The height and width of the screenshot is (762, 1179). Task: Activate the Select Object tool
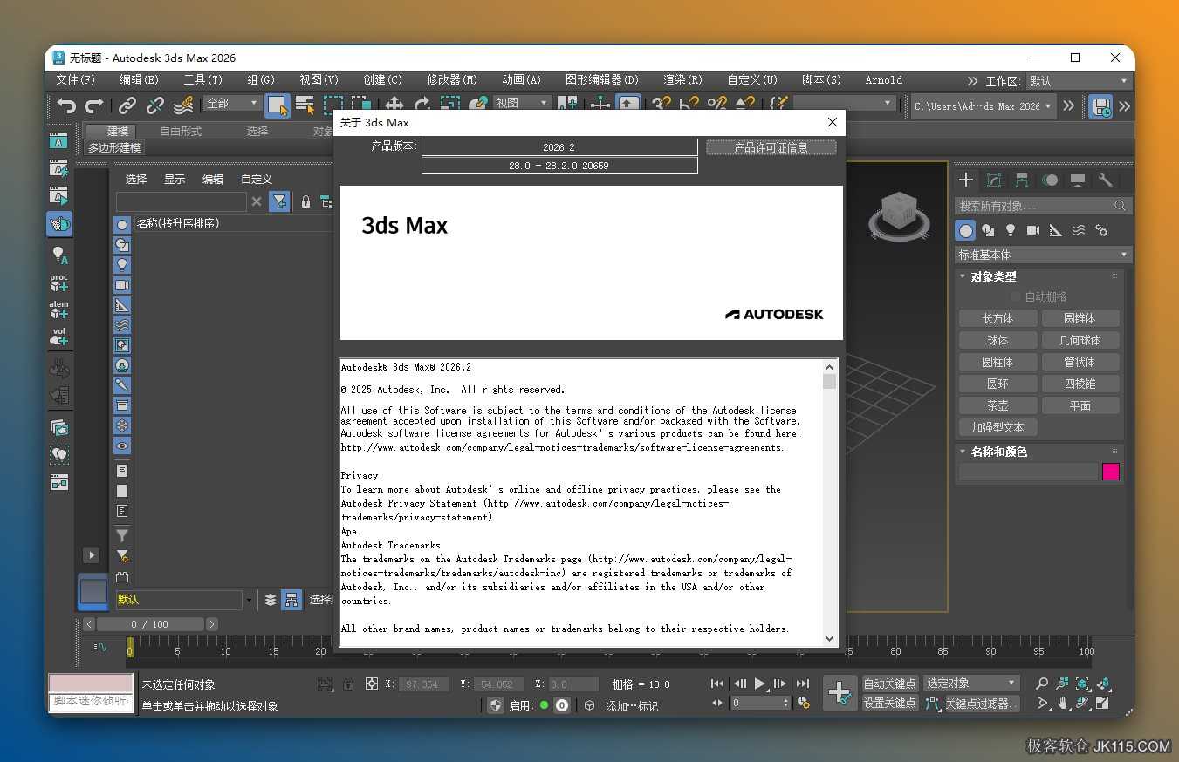[x=278, y=105]
